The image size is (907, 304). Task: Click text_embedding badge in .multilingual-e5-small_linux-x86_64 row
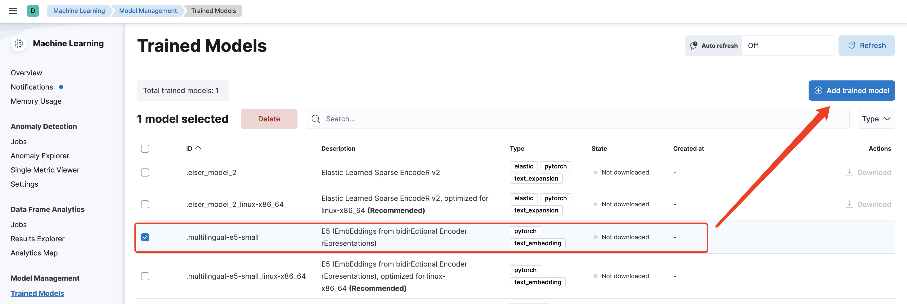pos(537,282)
